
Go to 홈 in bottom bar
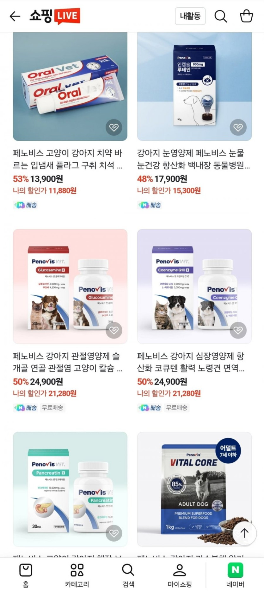click(26, 575)
